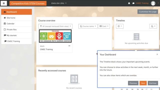Select My courses in sidebar

pyautogui.click(x=16, y=35)
